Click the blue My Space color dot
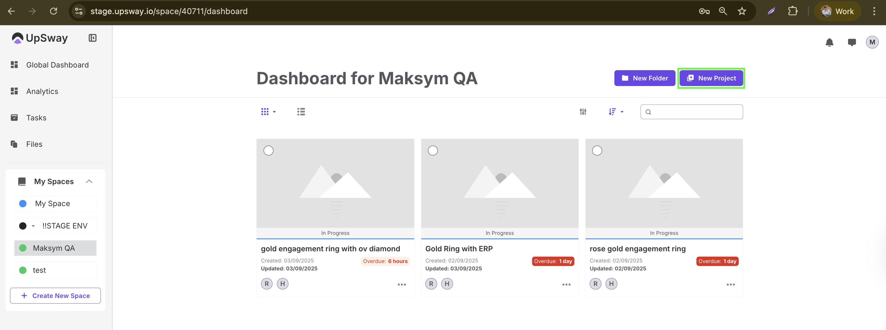Screen dimensions: 886x330 23,204
